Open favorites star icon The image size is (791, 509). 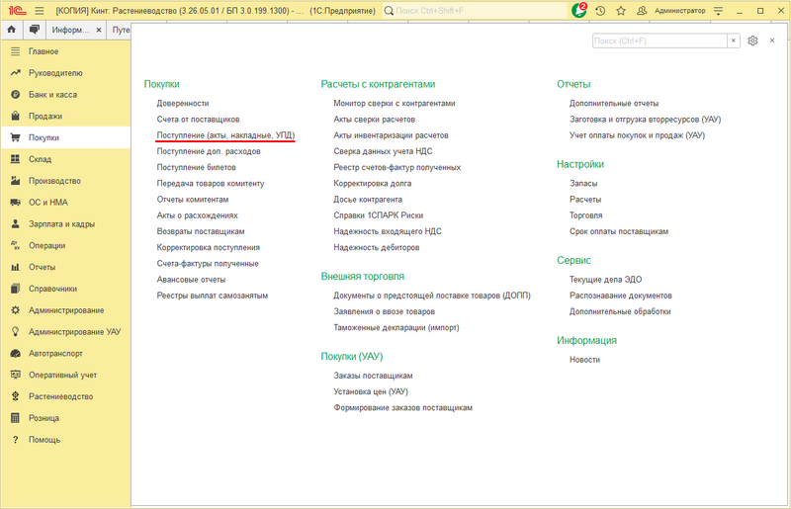pos(621,11)
